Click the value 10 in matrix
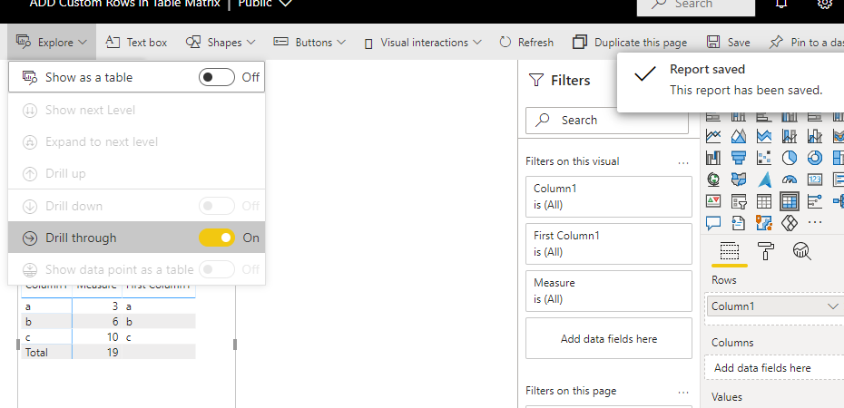This screenshot has width=844, height=408. pyautogui.click(x=113, y=337)
